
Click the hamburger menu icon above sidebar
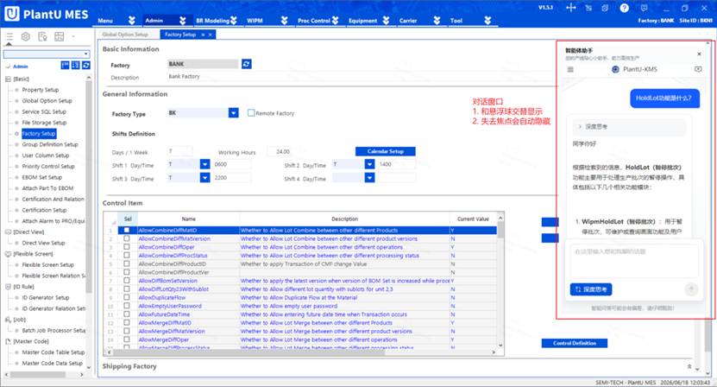point(9,36)
